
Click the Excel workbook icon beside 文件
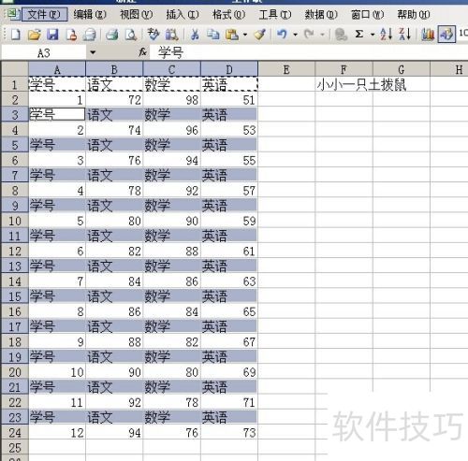[12, 14]
